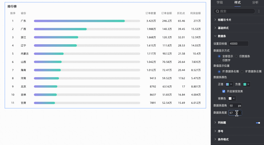Click the 数据条圆角 input field
This screenshot has width=264, height=145.
[x=235, y=106]
